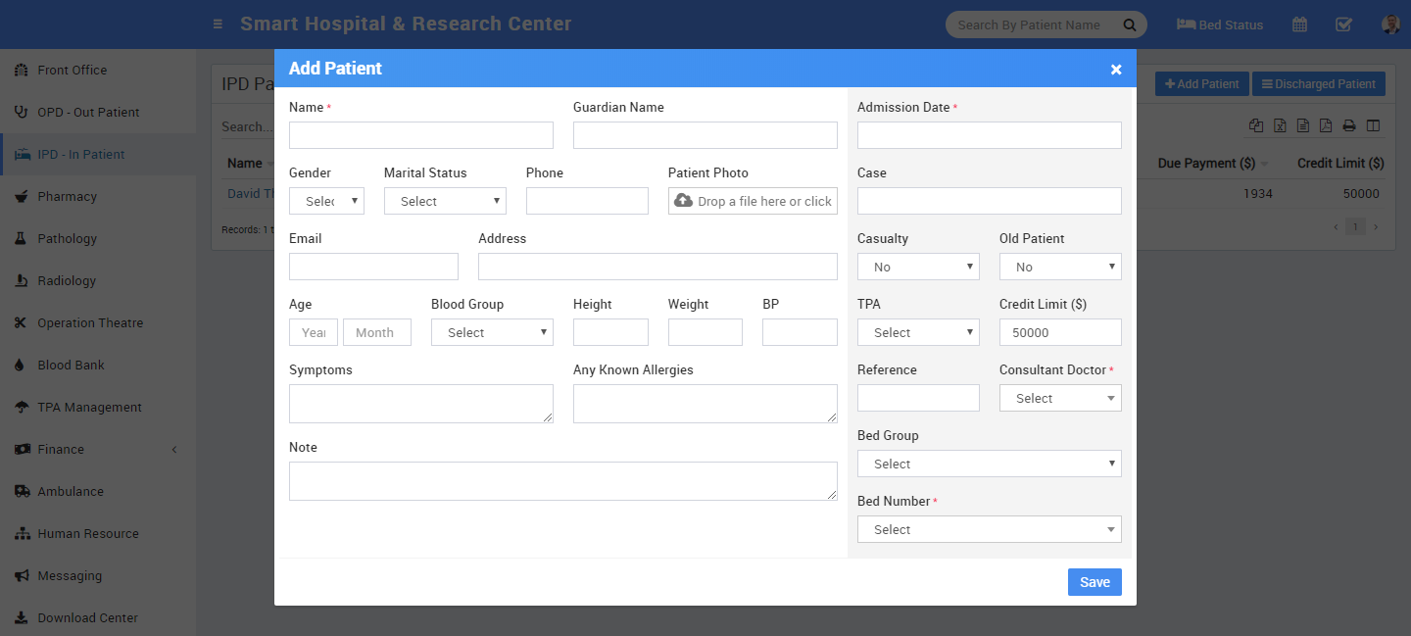Open the task checklist icon in header
The width and height of the screenshot is (1411, 636).
click(1344, 24)
